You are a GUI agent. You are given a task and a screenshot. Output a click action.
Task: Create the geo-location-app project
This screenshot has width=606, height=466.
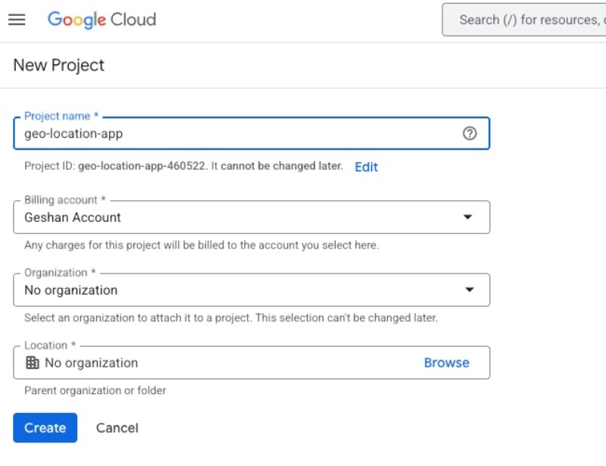click(x=45, y=427)
